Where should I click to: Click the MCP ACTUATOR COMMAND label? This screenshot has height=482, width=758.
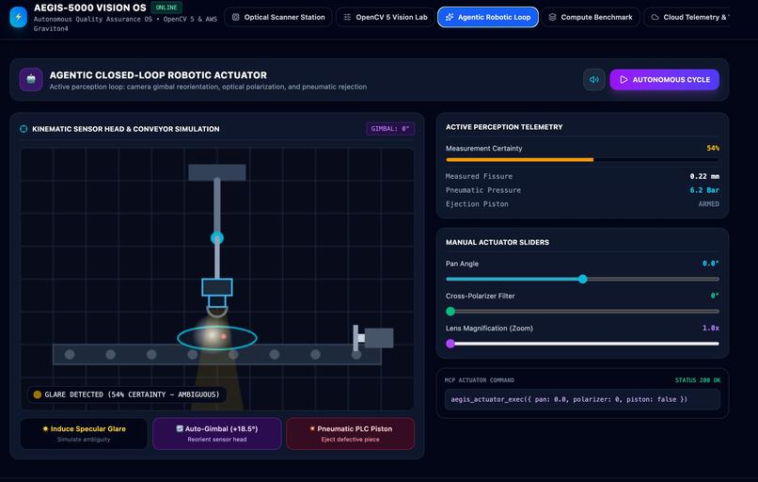click(479, 380)
